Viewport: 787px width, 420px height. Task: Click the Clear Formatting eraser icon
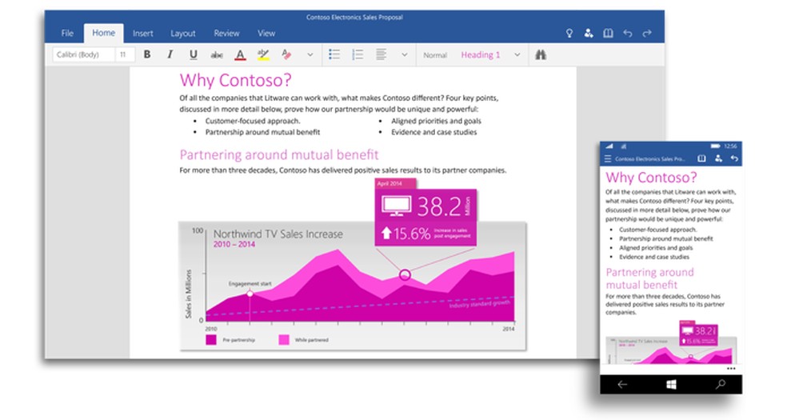tap(286, 54)
